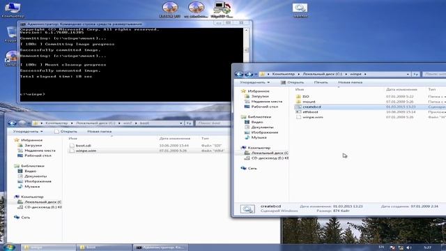Image resolution: width=446 pixels, height=251 pixels.
Task: Switch to winpe taskbar button
Action: 48,248
